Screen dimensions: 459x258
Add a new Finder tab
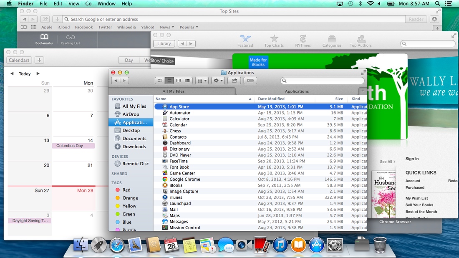coord(363,91)
